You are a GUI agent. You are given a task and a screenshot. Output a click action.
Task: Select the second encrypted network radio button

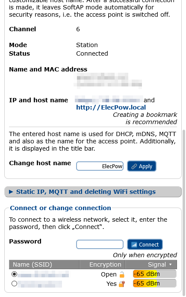point(14,284)
